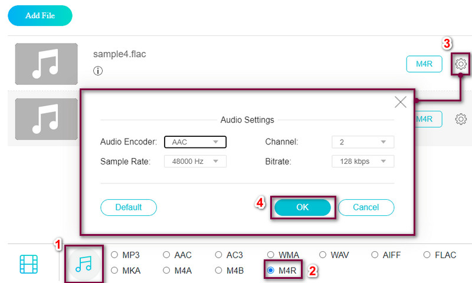Click the sample4.flac music thumbnail
Screen dimensions: 472x283
(47, 64)
